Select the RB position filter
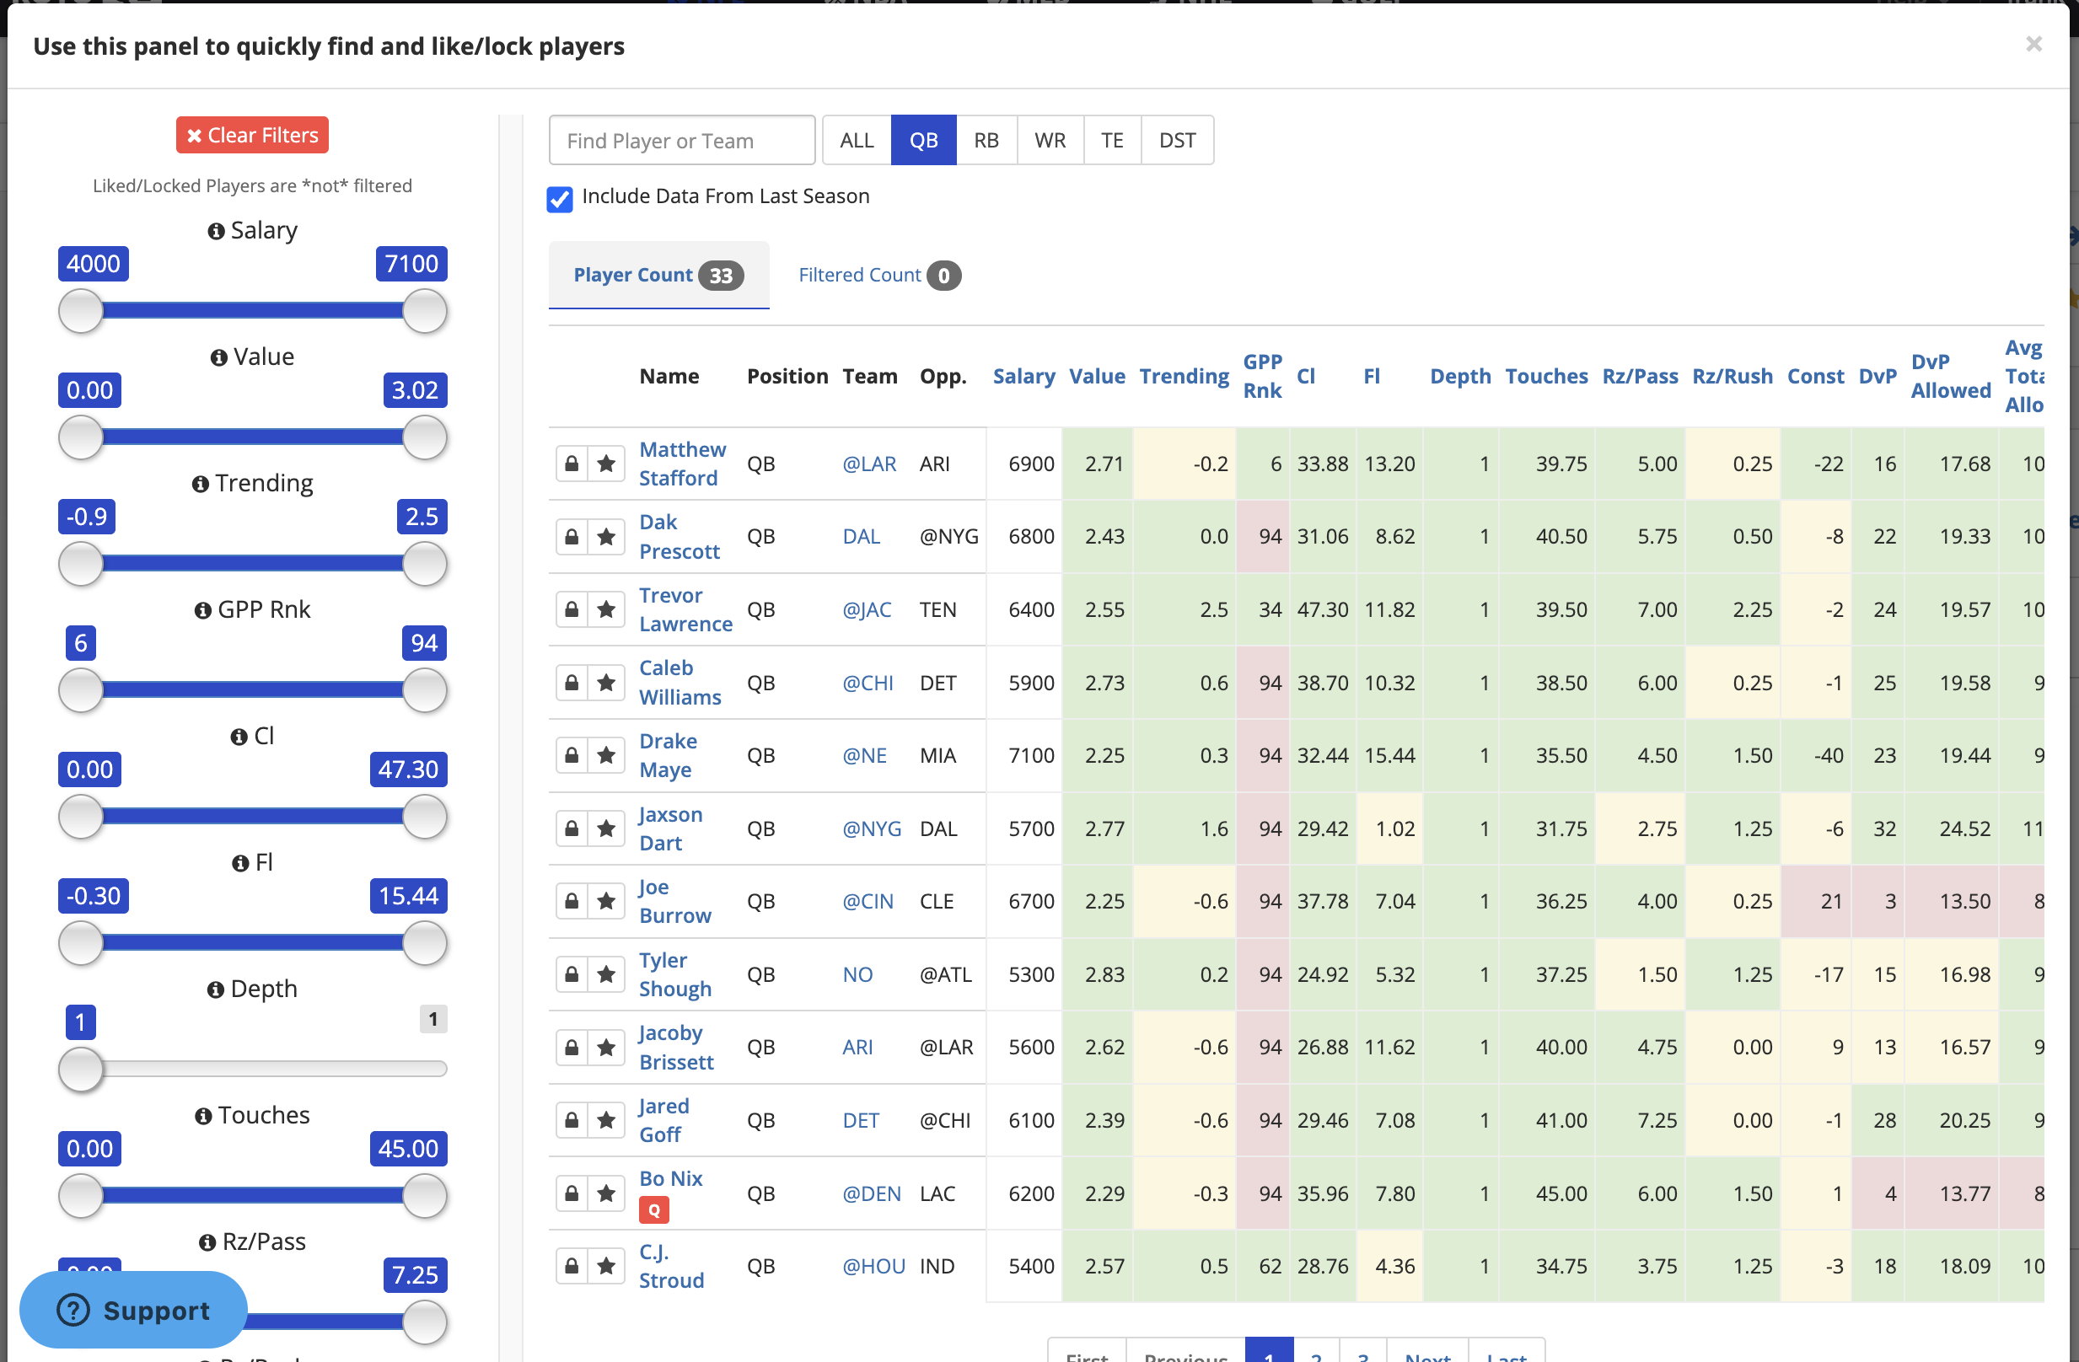The image size is (2079, 1362). click(986, 140)
